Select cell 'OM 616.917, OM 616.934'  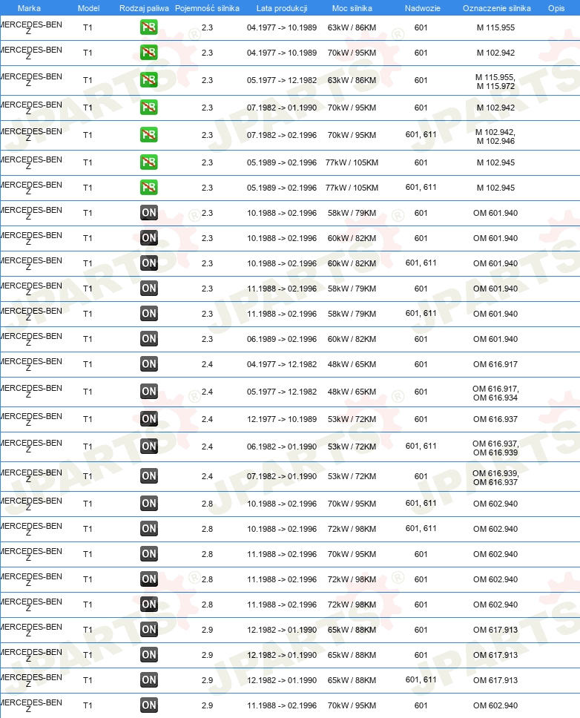[x=495, y=393]
